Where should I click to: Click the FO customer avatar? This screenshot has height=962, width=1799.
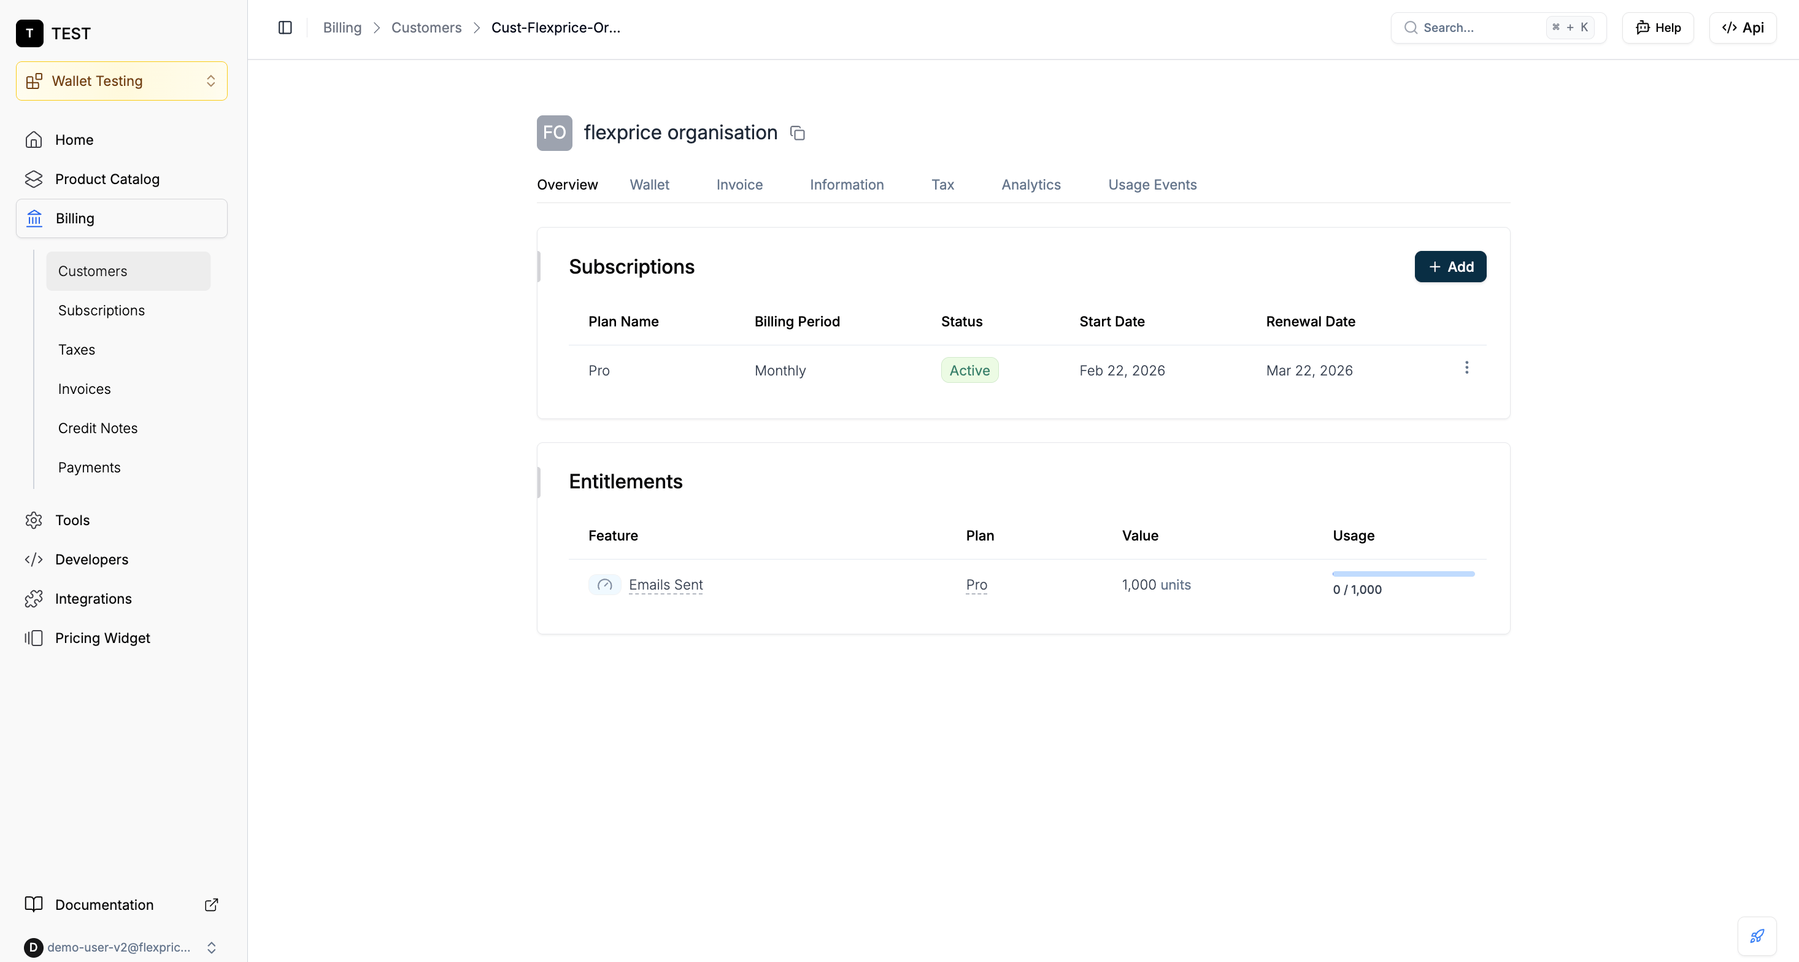point(555,133)
